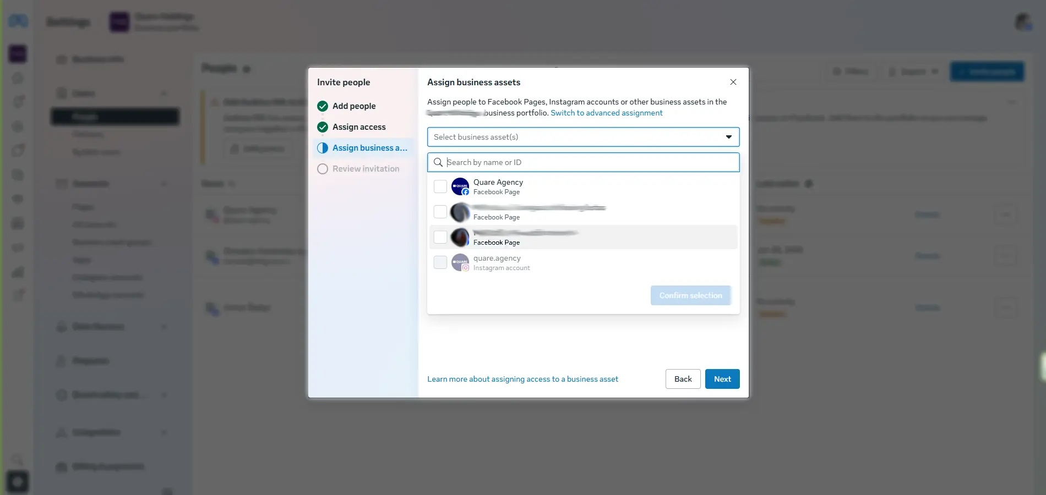This screenshot has height=495, width=1046.
Task: Open the Select business asset(s) dropdown
Action: click(583, 137)
